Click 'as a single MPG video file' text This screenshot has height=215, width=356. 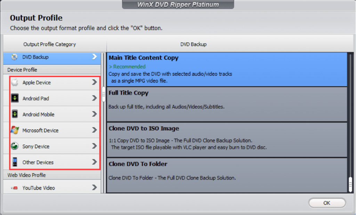[139, 81]
